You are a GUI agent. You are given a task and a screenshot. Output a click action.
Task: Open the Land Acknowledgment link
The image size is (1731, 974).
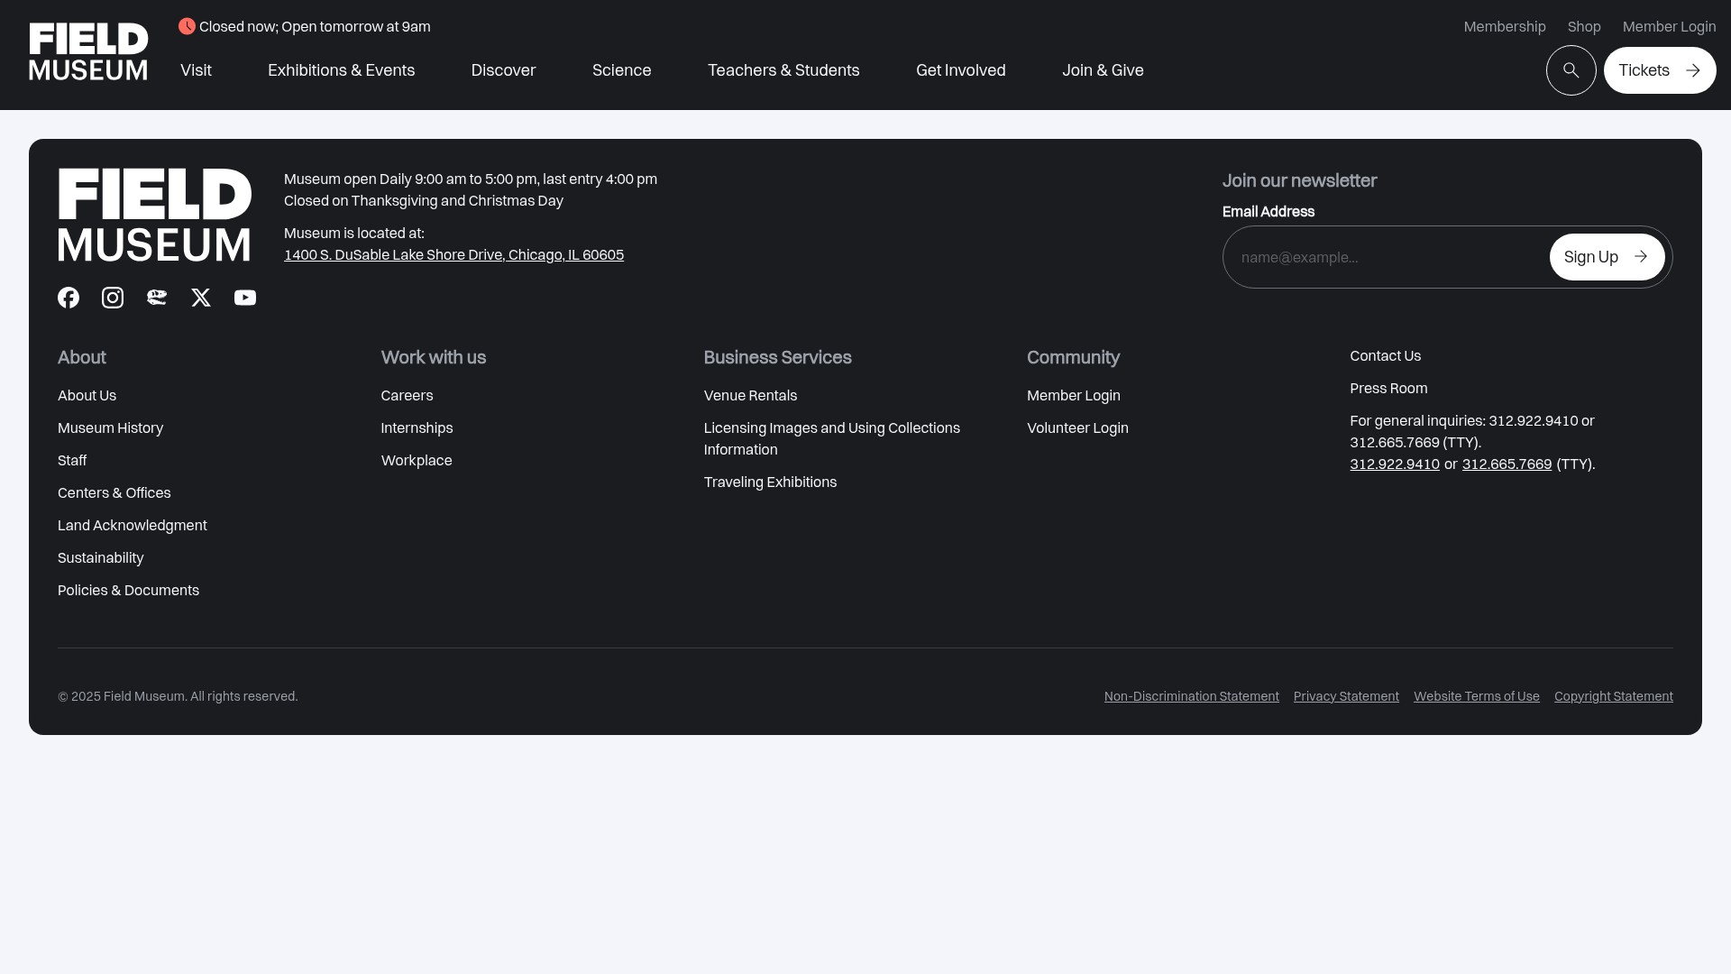point(132,526)
